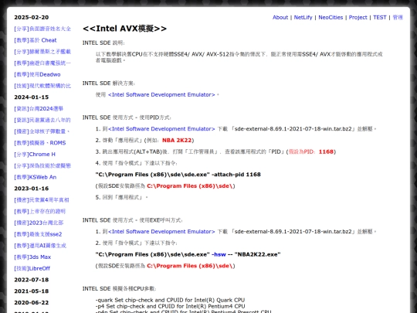Open the [教學]運用AI圖像生成 article
The width and height of the screenshot is (417, 313).
40,246
